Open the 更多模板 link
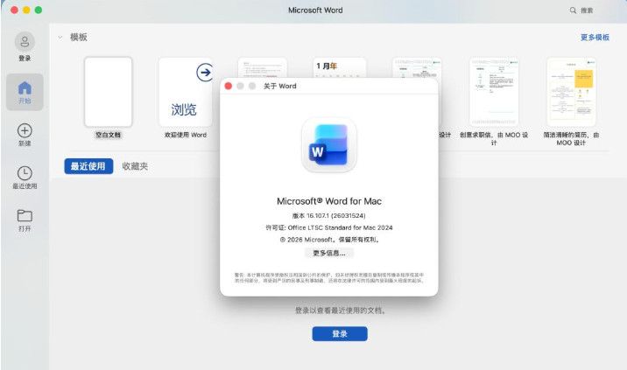Image resolution: width=627 pixels, height=370 pixels. 595,37
